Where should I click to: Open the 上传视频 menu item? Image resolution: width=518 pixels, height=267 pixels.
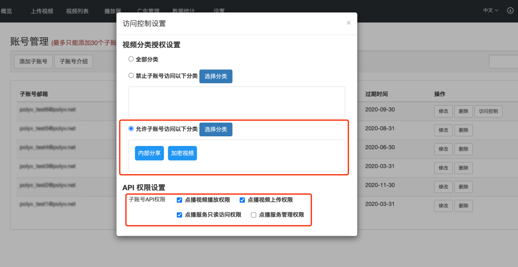point(42,11)
